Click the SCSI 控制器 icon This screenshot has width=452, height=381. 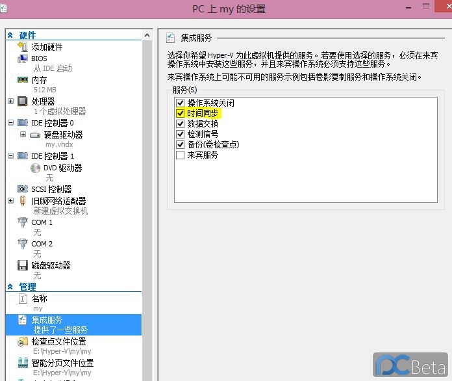click(23, 189)
